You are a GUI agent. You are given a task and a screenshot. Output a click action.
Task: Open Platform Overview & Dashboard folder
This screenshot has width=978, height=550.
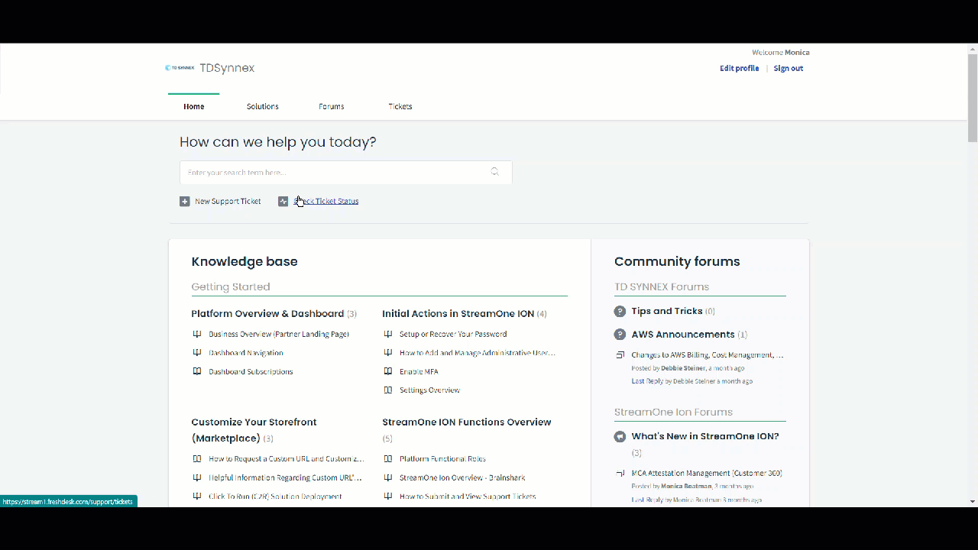267,314
